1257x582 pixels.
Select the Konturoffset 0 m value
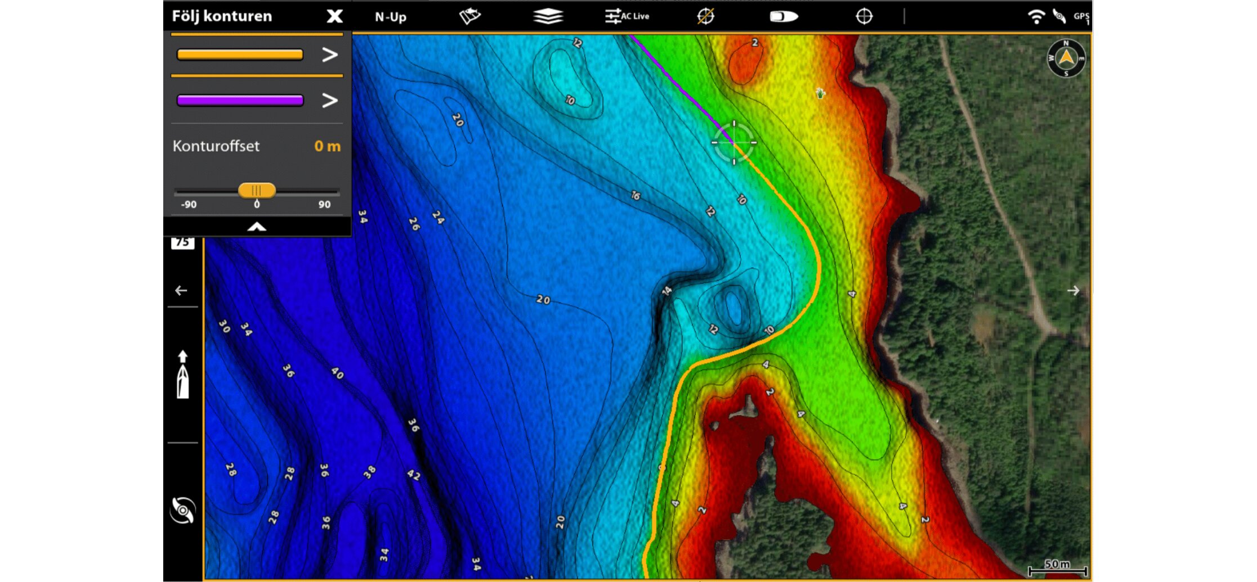click(327, 146)
